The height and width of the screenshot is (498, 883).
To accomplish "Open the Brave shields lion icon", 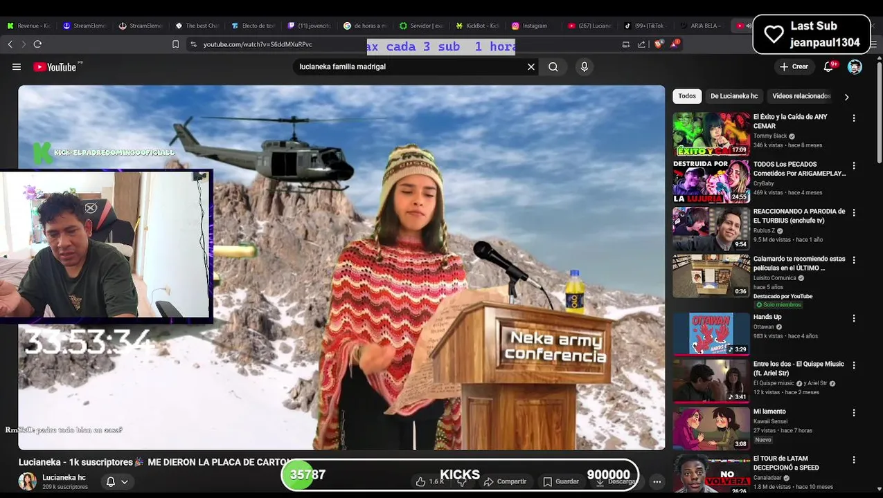I will [x=658, y=44].
